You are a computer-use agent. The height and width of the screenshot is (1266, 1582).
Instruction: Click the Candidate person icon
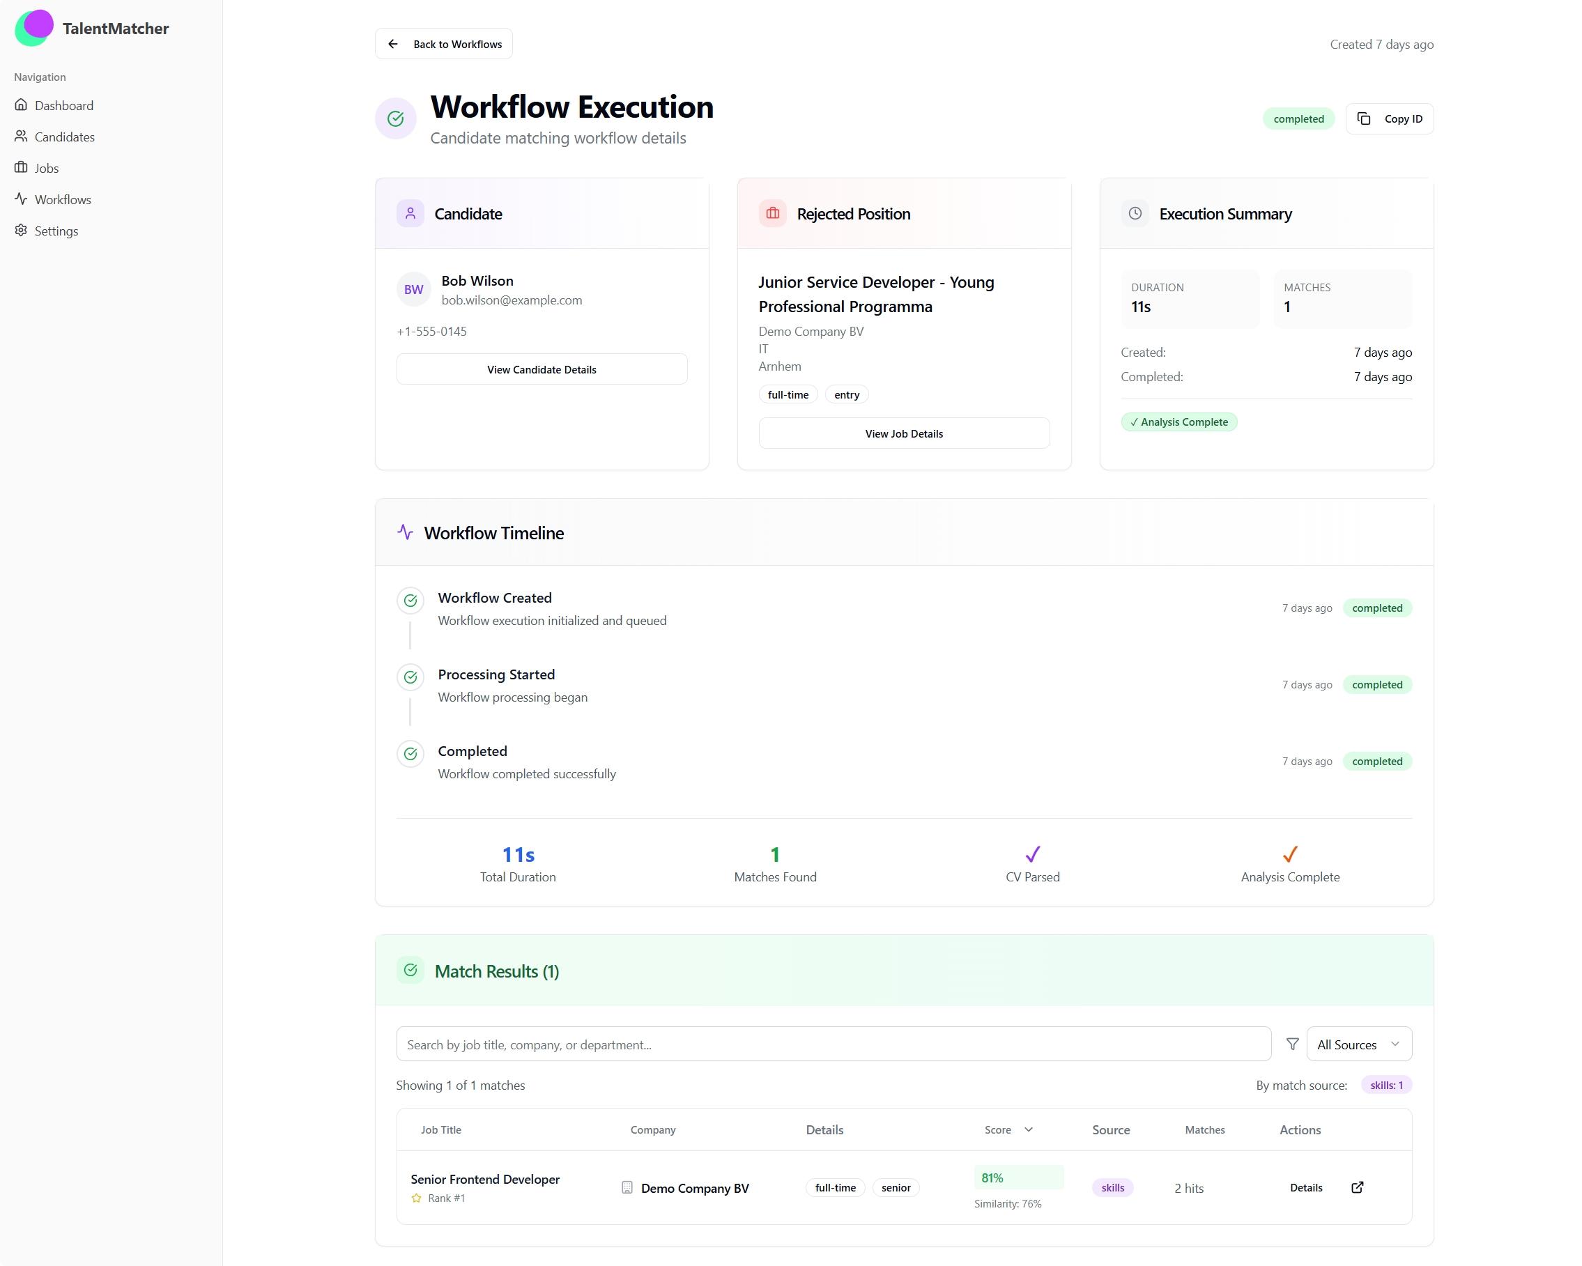pos(410,213)
